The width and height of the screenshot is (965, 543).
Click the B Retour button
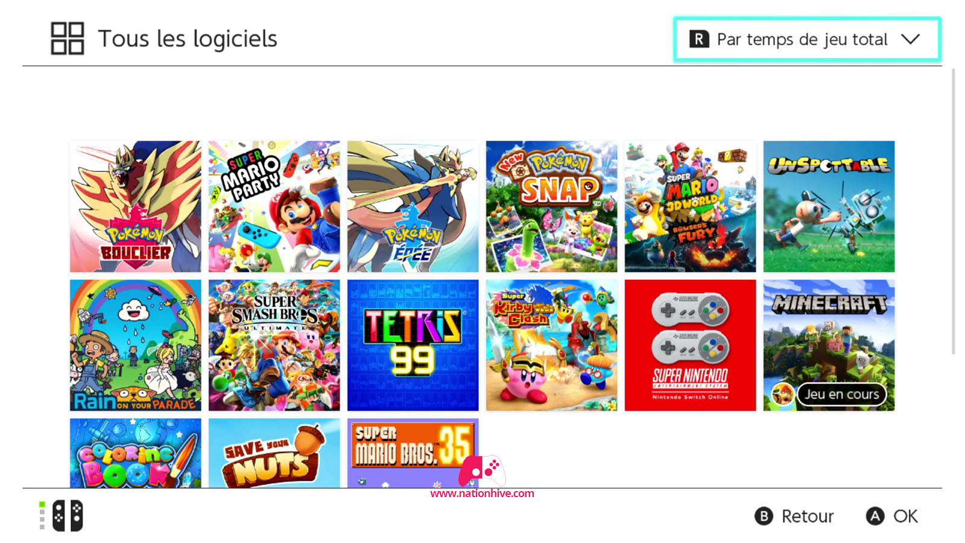tap(794, 516)
